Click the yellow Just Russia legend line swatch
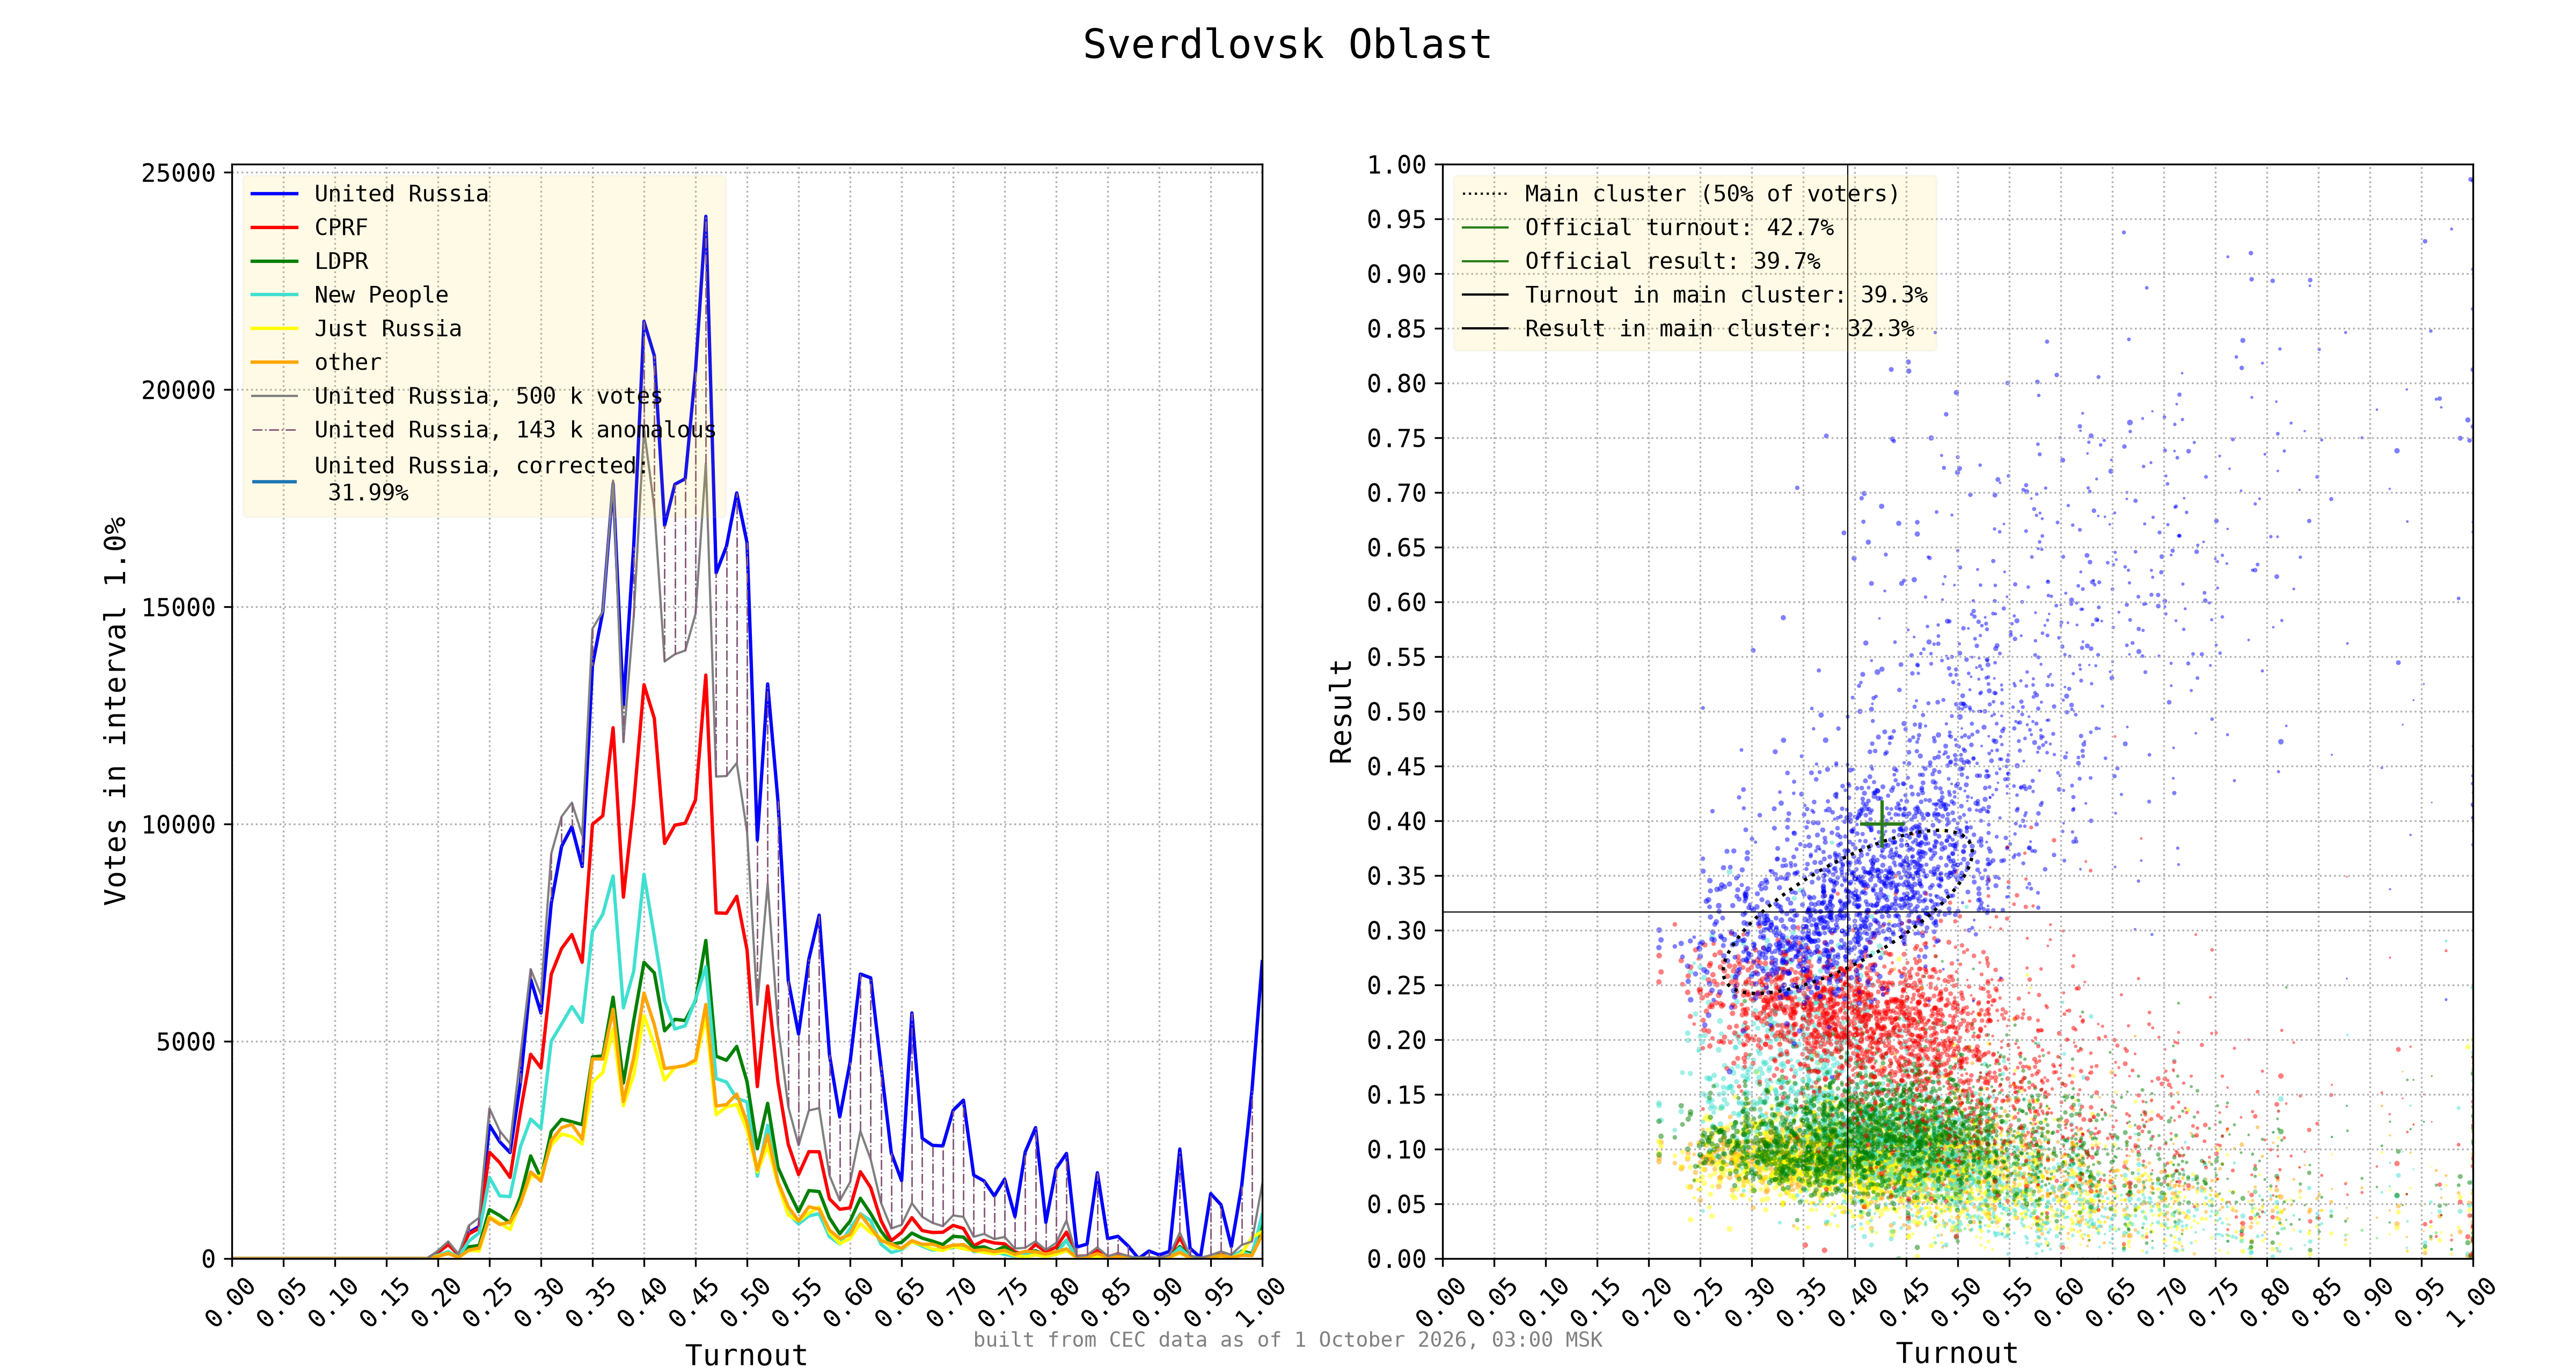The height and width of the screenshot is (1368, 2576). coord(275,329)
